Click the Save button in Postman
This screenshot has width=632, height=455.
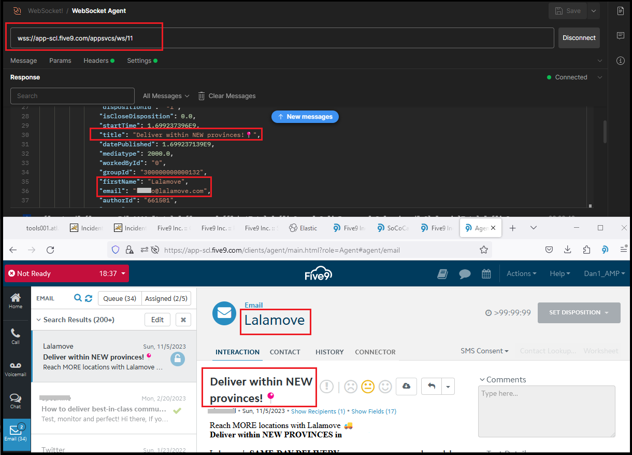point(567,11)
